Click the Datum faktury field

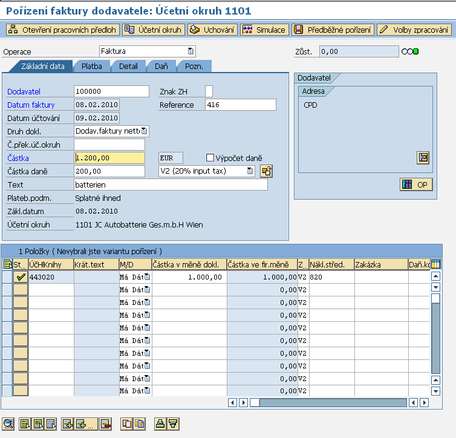97,105
